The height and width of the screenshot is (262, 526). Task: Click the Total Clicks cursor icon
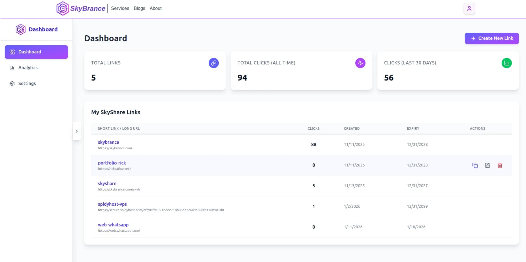tap(360, 63)
